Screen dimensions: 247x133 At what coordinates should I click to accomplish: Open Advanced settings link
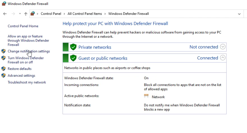click(x=21, y=75)
